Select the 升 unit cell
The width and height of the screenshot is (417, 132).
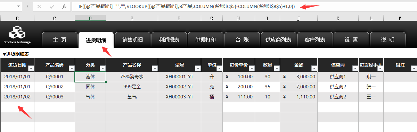click(x=212, y=77)
